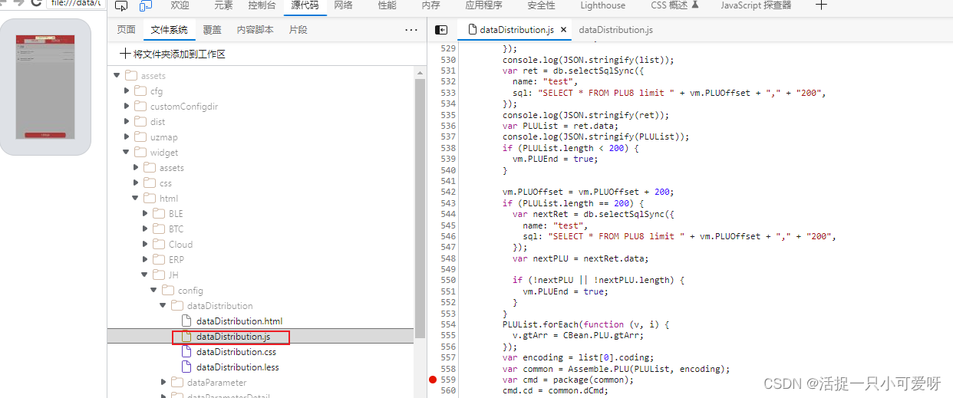
Task: Open more tools with the plus icon
Action: [821, 5]
